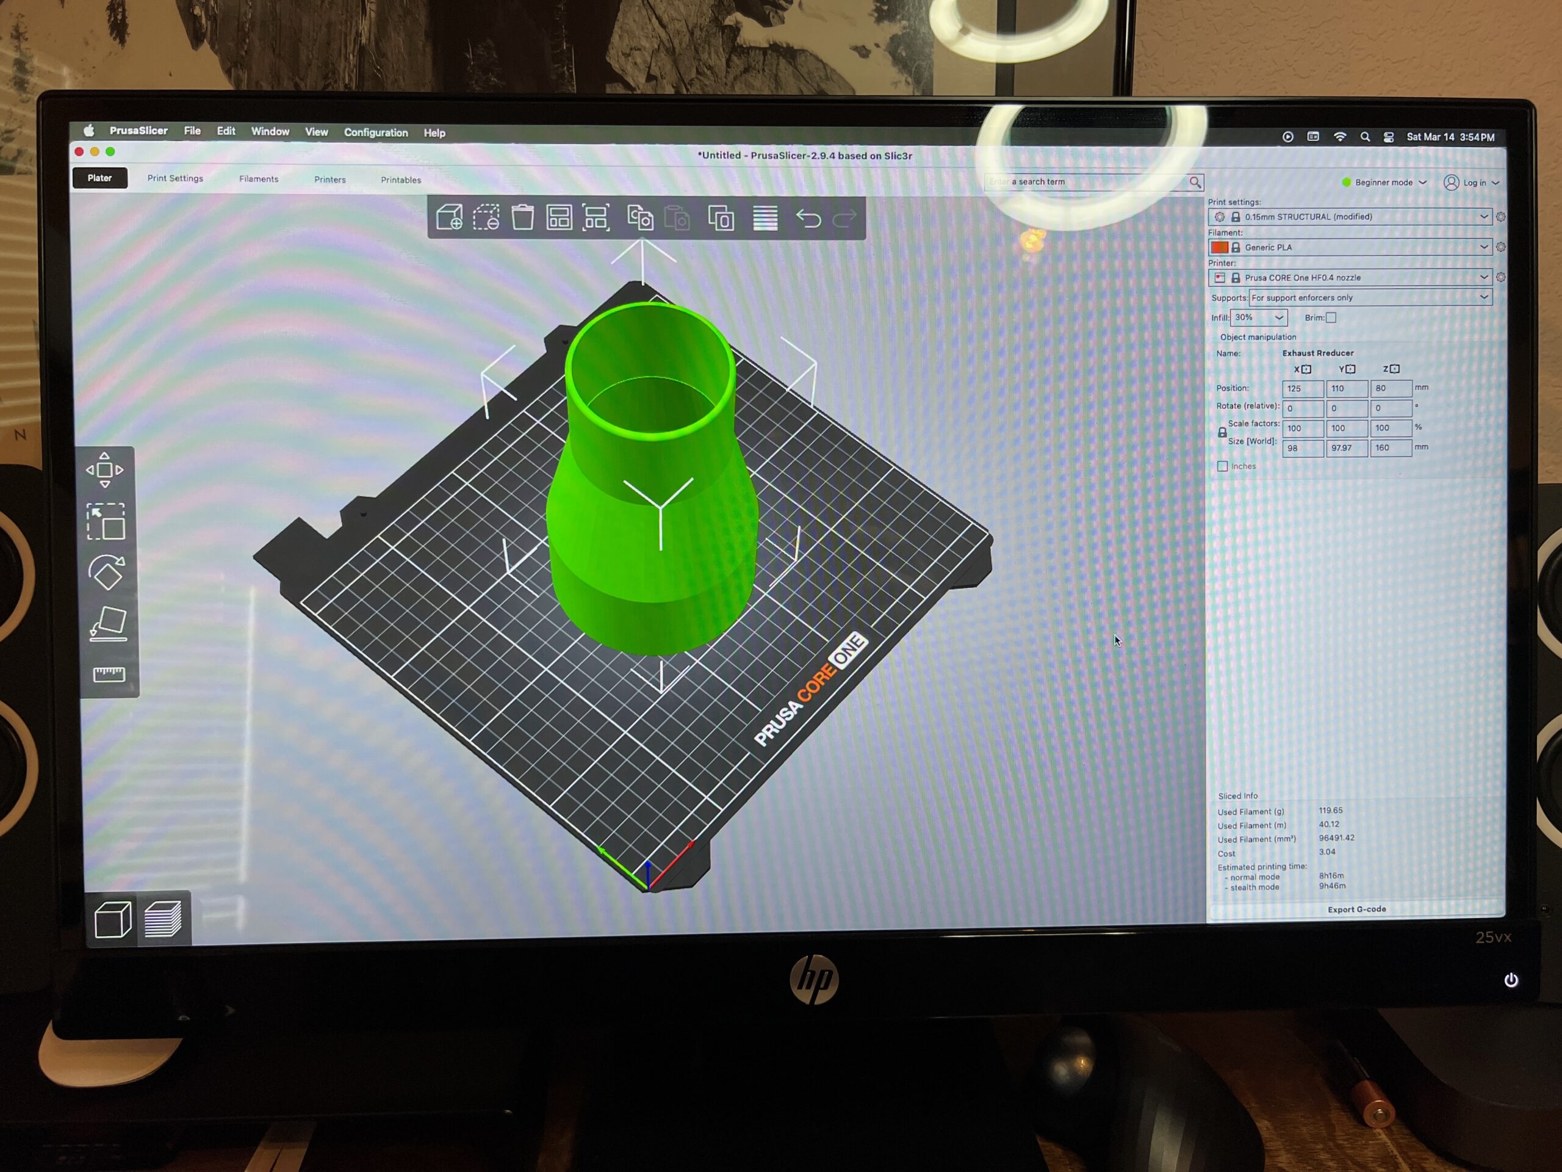This screenshot has width=1562, height=1172.
Task: Enable the Brim checkbox
Action: click(x=1330, y=318)
